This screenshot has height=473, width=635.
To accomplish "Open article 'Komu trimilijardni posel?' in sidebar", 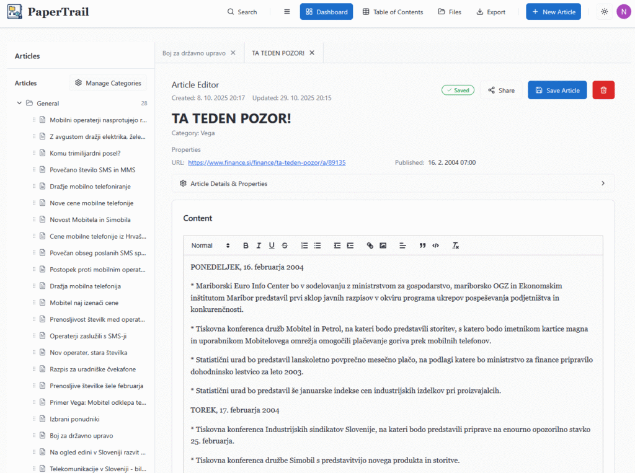I will click(85, 153).
